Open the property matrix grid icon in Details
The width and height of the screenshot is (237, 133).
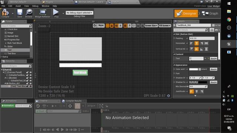pos(211,30)
